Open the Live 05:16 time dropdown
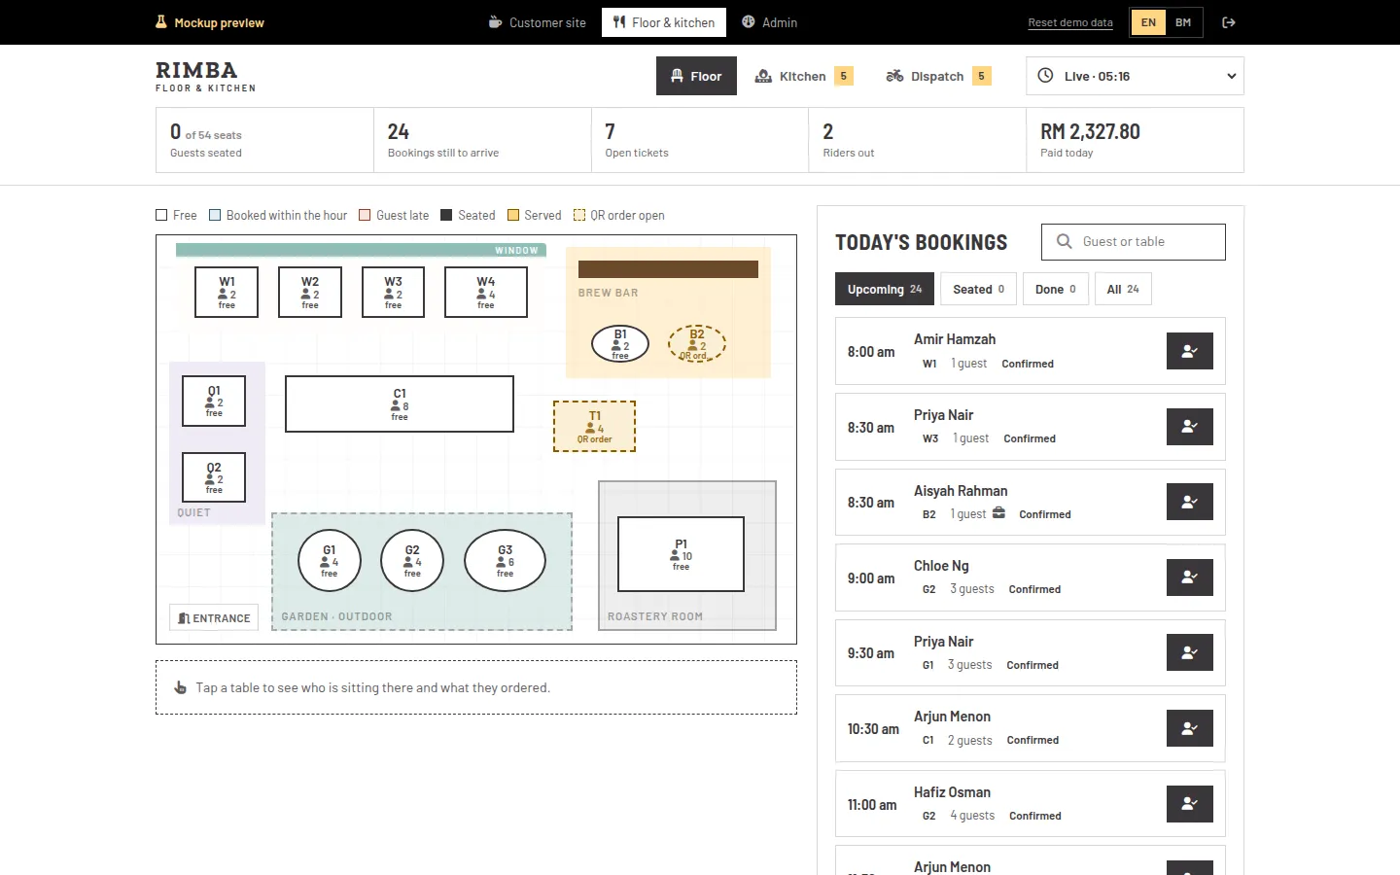The width and height of the screenshot is (1400, 875). [x=1135, y=76]
